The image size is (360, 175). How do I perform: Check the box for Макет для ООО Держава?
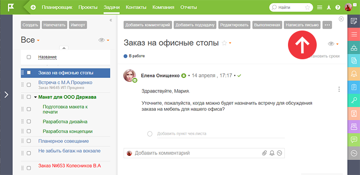tap(29, 97)
